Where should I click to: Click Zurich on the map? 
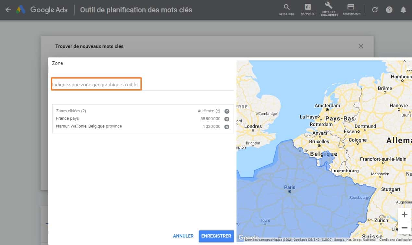[381, 220]
